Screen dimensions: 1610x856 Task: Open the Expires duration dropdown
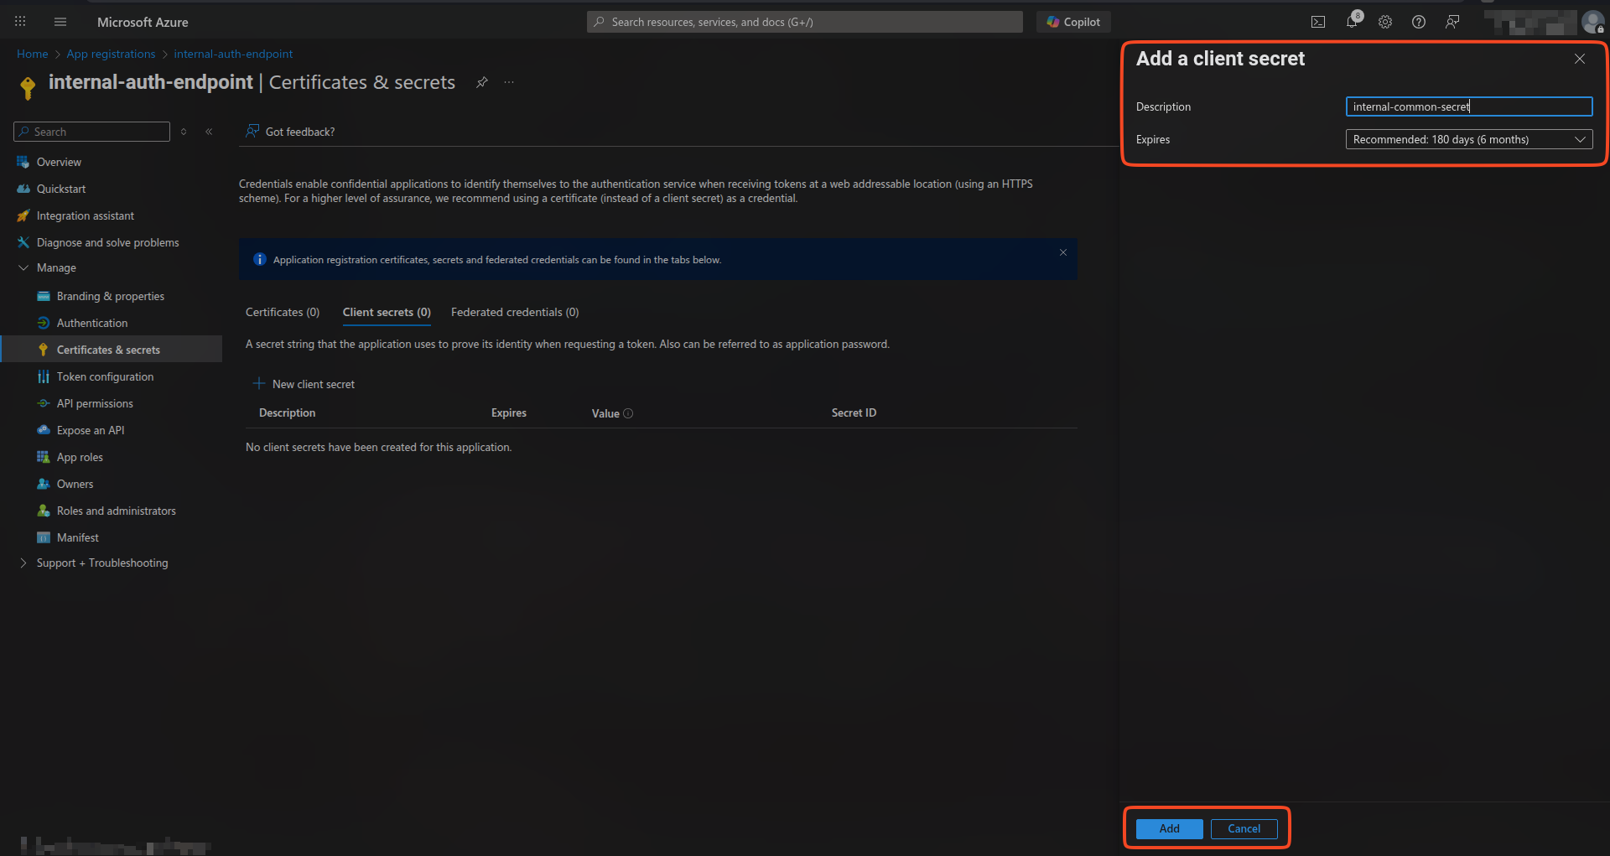tap(1580, 139)
